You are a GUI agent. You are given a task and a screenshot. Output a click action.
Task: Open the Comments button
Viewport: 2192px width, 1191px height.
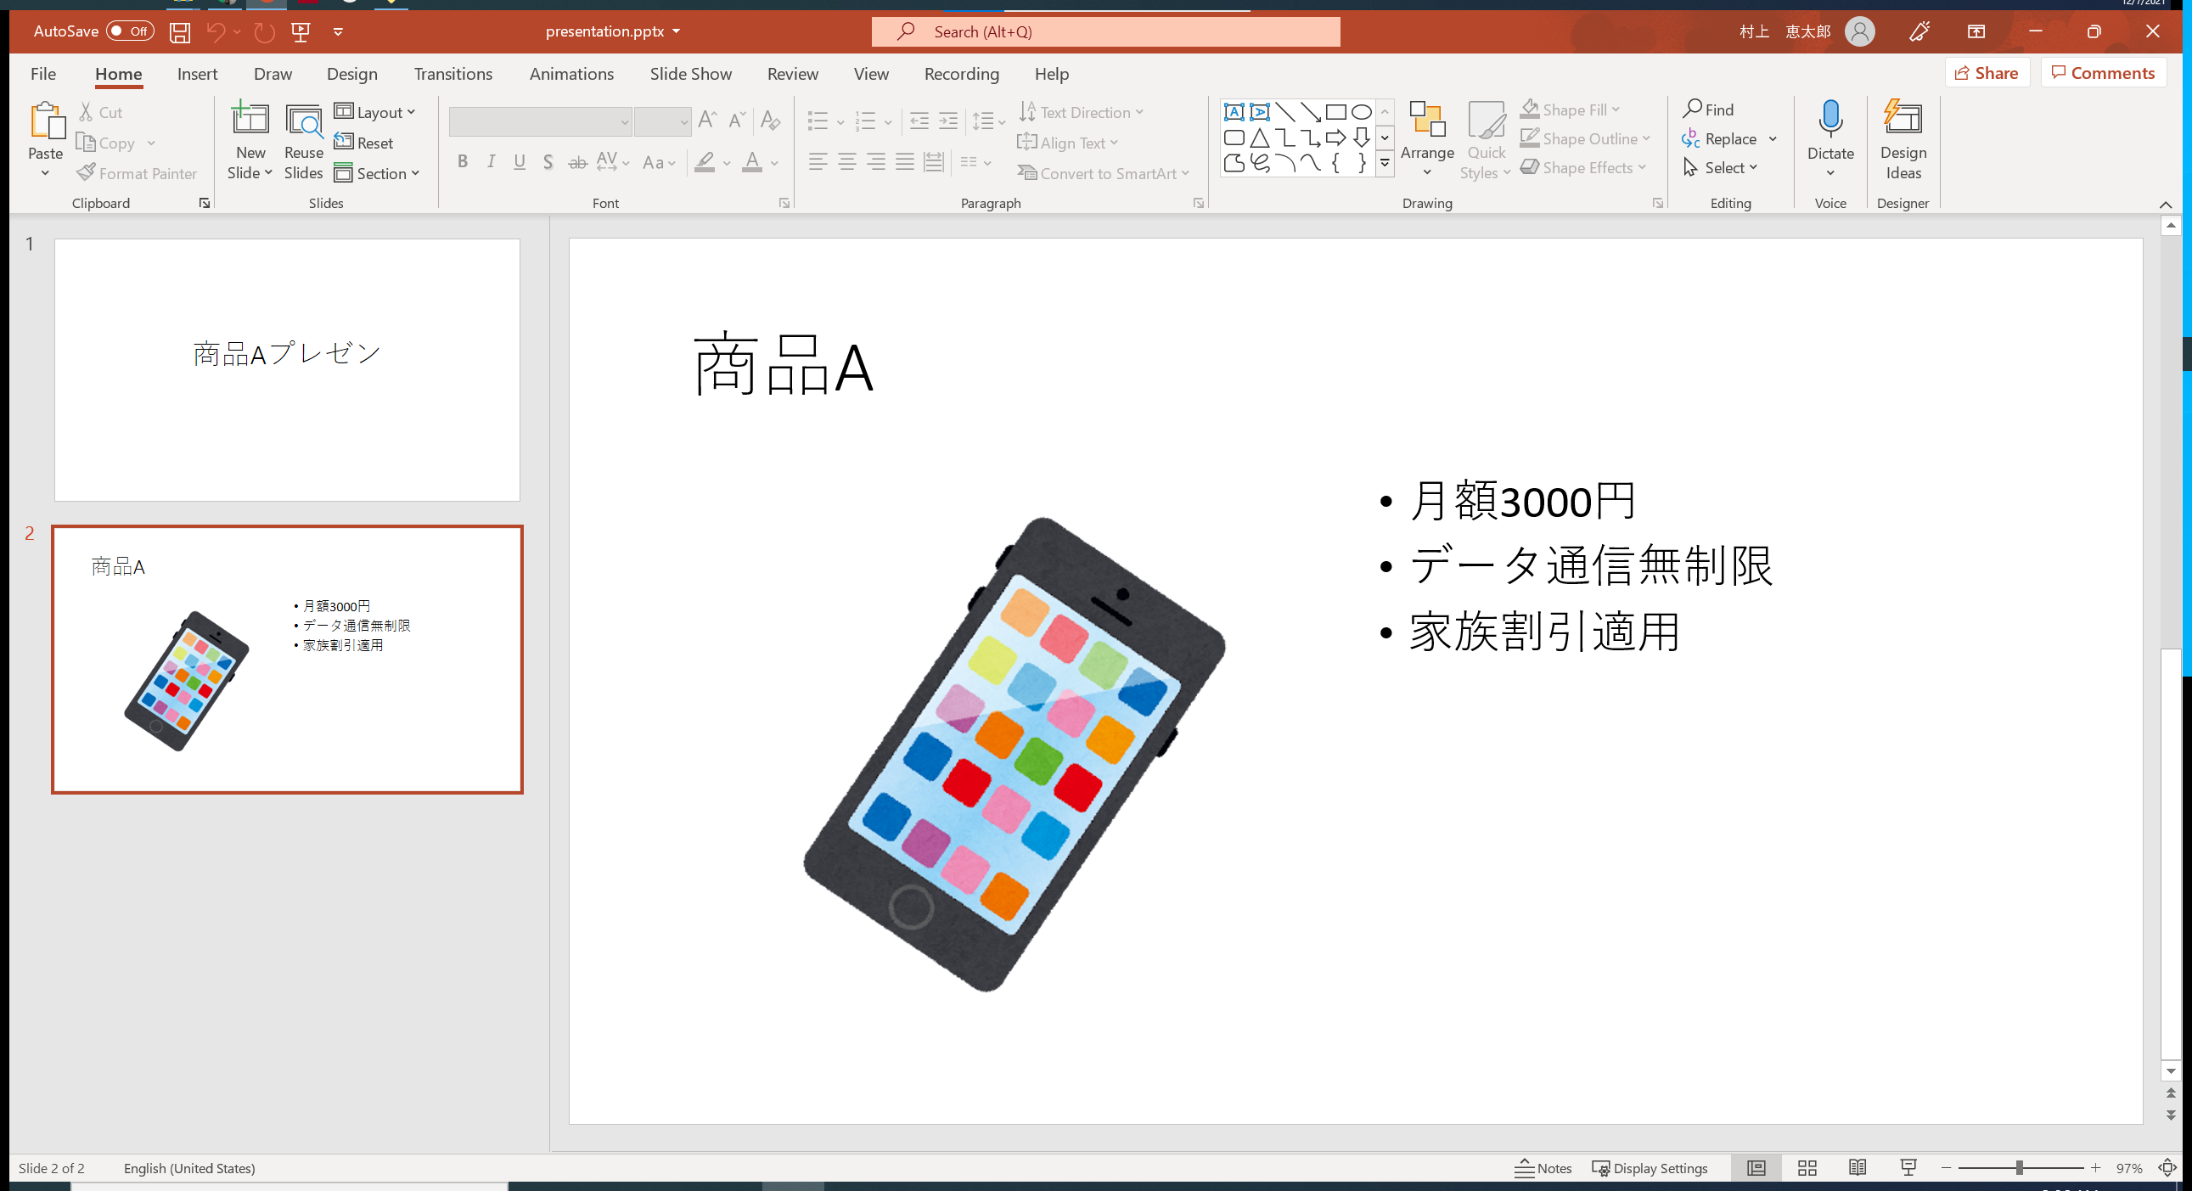click(2102, 73)
